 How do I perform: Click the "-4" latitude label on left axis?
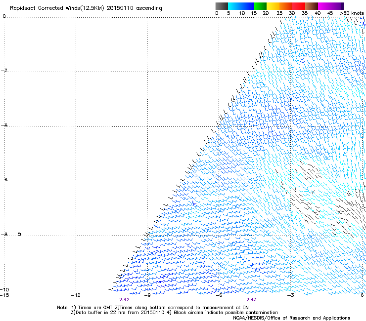(x=4, y=125)
